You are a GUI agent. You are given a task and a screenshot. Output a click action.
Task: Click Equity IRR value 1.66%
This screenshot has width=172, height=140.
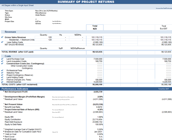[100, 117]
